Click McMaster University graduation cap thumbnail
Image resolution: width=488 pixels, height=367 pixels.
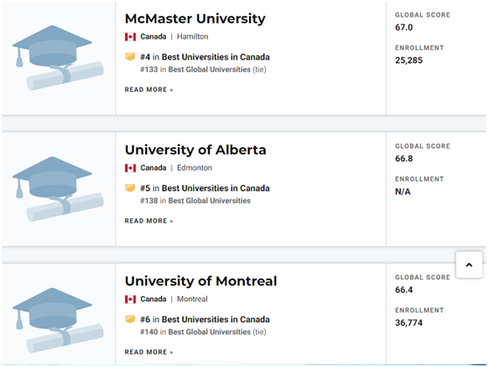pyautogui.click(x=58, y=58)
